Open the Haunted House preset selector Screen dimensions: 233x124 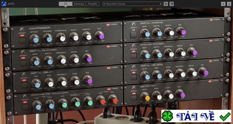point(132,4)
